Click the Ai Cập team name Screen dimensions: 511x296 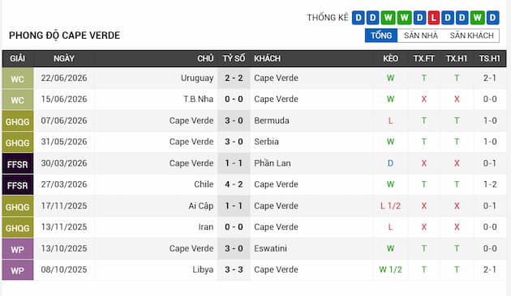[x=201, y=206]
